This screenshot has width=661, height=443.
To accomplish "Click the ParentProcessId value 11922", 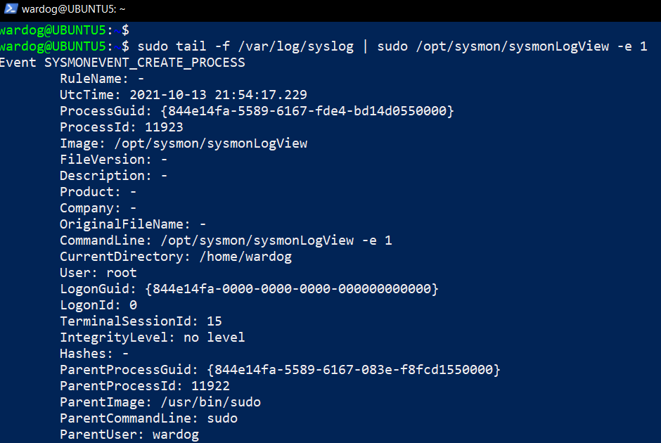I will click(210, 386).
